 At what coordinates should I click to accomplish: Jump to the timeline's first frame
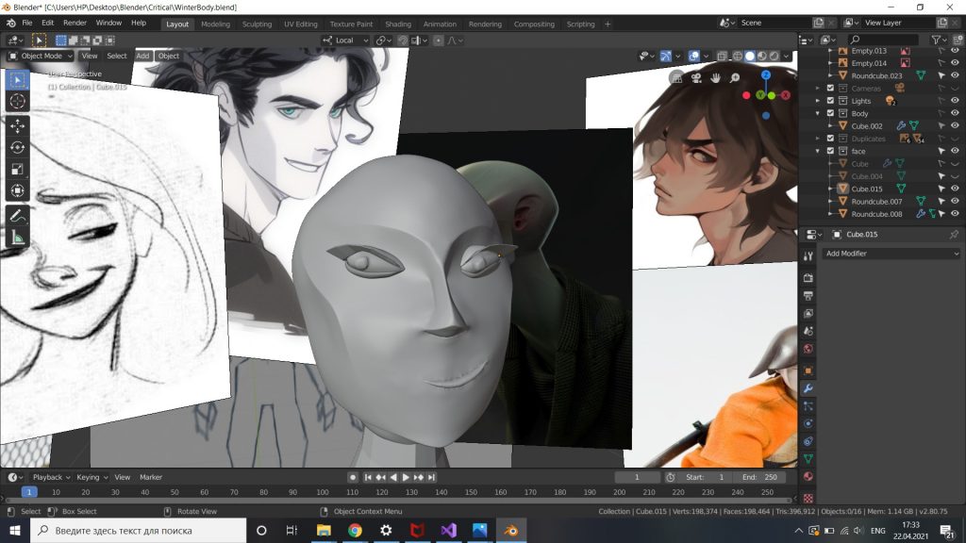(x=368, y=477)
